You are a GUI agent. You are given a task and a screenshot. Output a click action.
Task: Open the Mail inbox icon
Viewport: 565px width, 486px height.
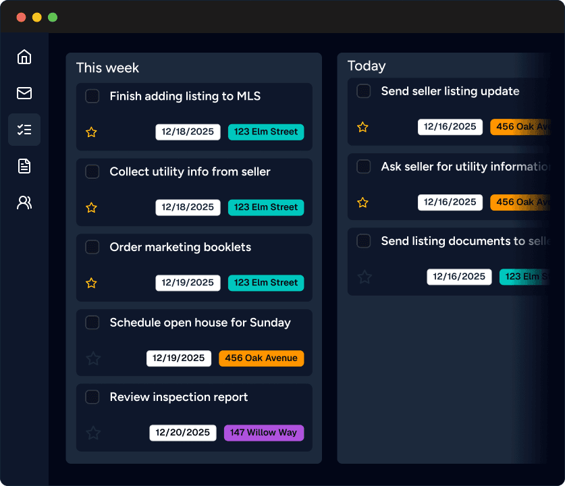24,93
